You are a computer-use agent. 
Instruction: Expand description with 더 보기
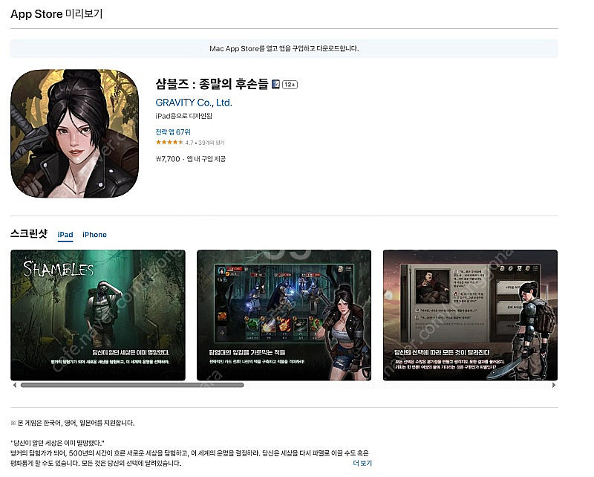click(x=362, y=463)
